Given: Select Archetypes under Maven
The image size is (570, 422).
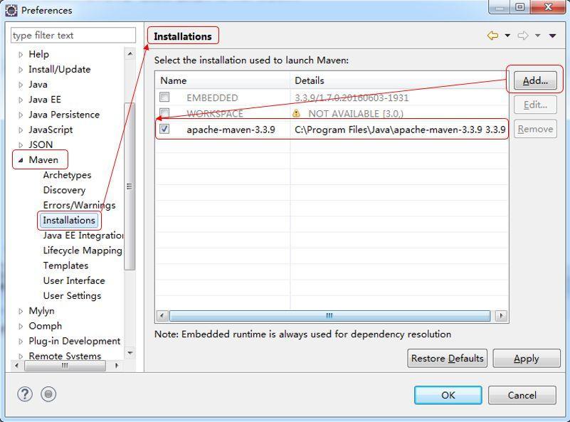Looking at the screenshot, I should tap(68, 175).
